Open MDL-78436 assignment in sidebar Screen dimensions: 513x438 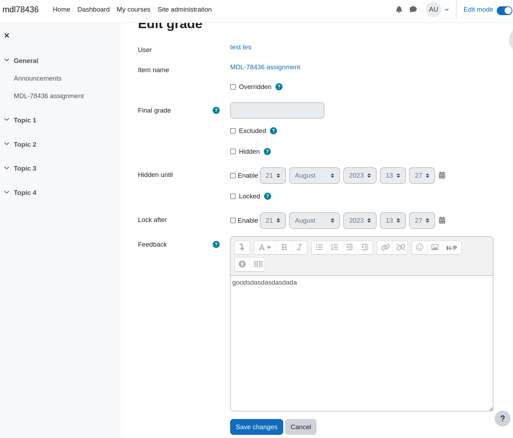pyautogui.click(x=49, y=96)
